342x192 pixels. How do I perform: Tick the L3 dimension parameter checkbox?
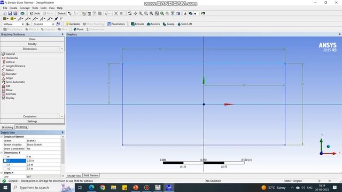tap(5, 161)
